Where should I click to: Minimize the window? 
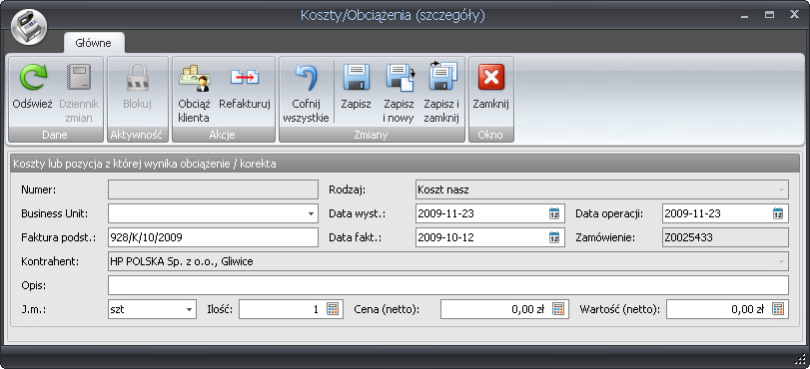pyautogui.click(x=744, y=16)
